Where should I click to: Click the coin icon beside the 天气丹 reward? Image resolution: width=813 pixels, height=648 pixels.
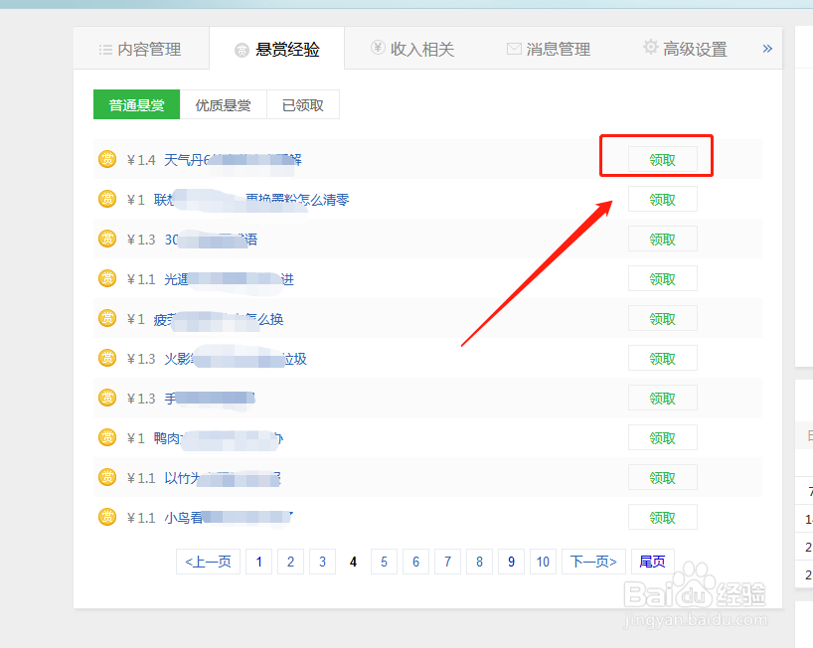107,159
